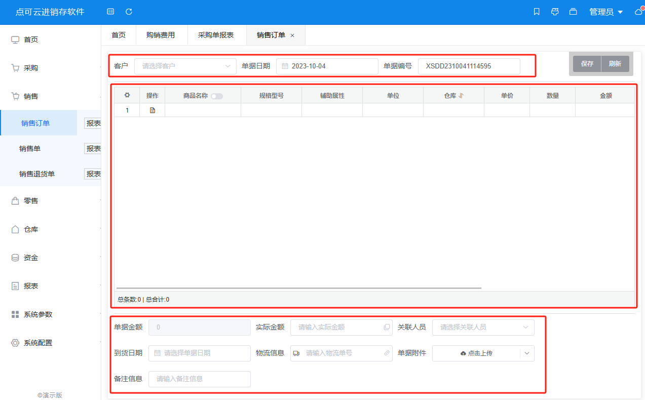
Task: Click the sidebar collapse icon in header
Action: point(110,12)
